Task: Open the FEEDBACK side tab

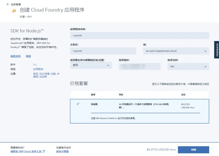Action: pos(217,50)
